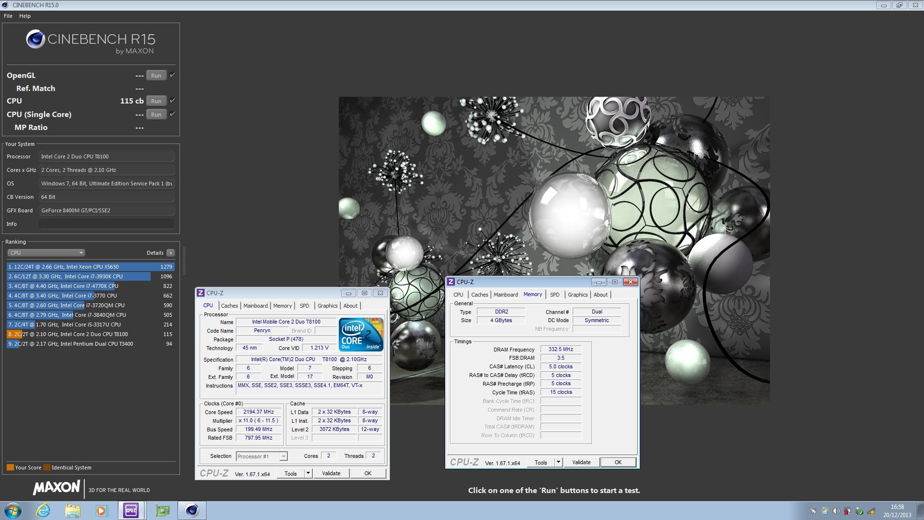924x520 pixels.
Task: Click the Identical System brown legend swatch
Action: 47,468
